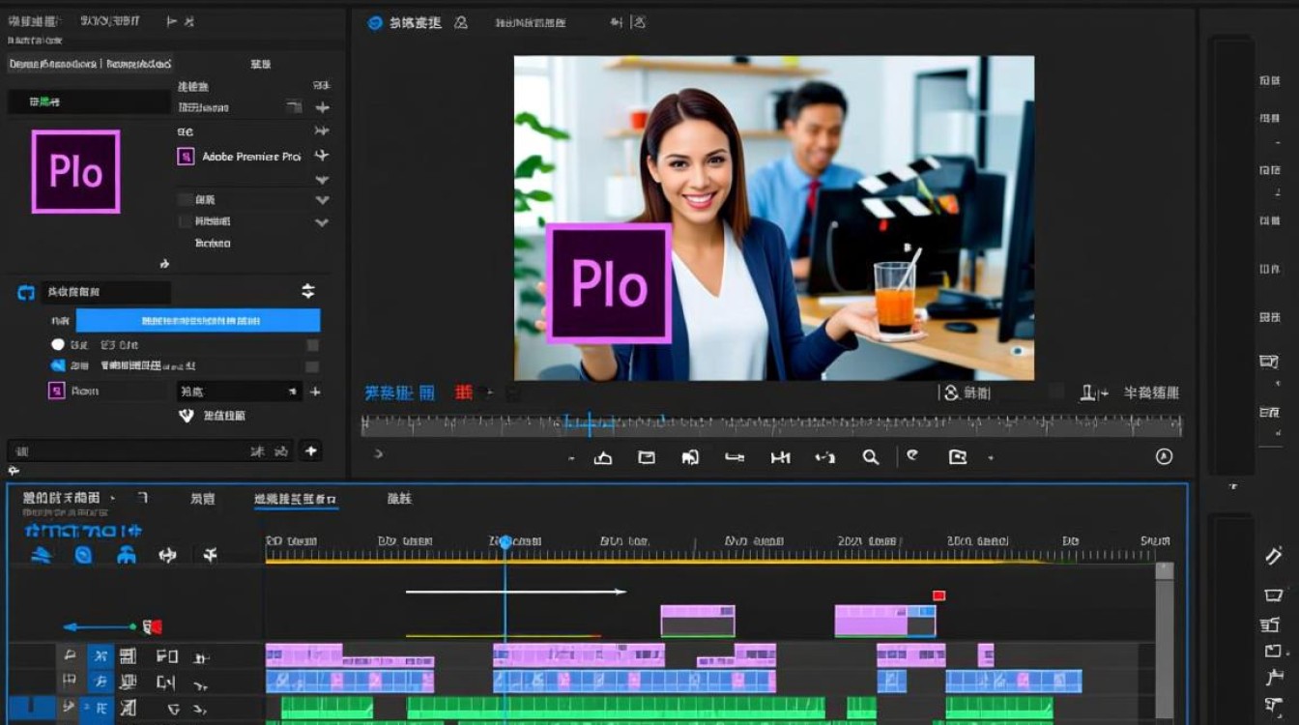Click small red marker above the timeline clips
1299x725 pixels.
pyautogui.click(x=938, y=595)
